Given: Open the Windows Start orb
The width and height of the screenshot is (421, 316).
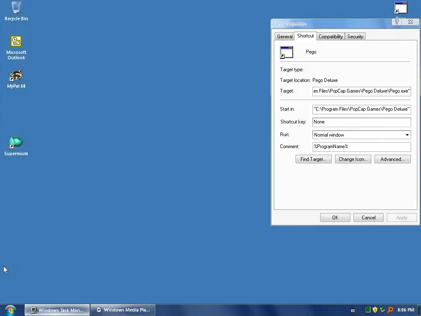Looking at the screenshot, I should point(10,310).
